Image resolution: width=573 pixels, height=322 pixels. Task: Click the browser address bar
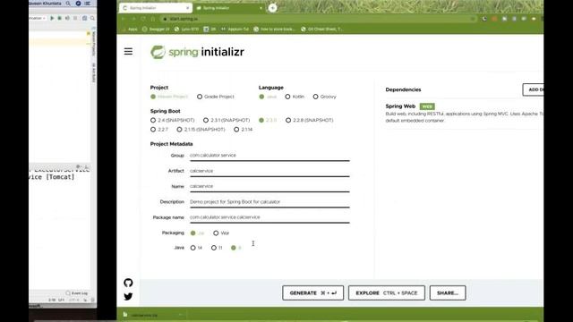[x=318, y=19]
